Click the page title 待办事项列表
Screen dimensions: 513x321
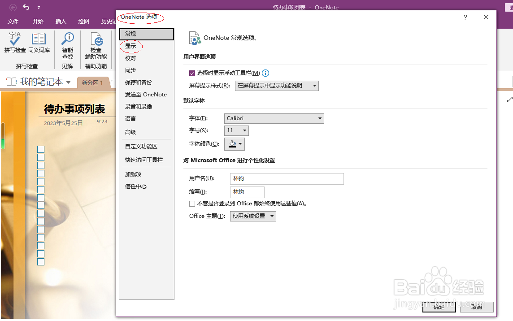click(74, 109)
